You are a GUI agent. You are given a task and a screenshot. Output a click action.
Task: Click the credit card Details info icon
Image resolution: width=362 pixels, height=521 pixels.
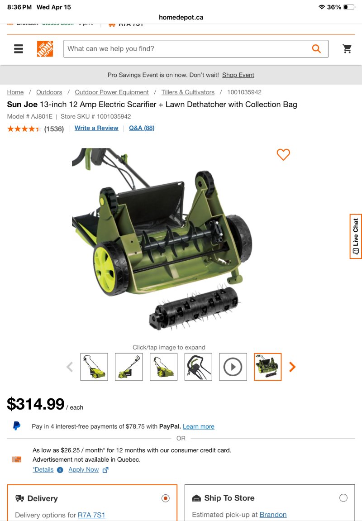click(x=60, y=470)
